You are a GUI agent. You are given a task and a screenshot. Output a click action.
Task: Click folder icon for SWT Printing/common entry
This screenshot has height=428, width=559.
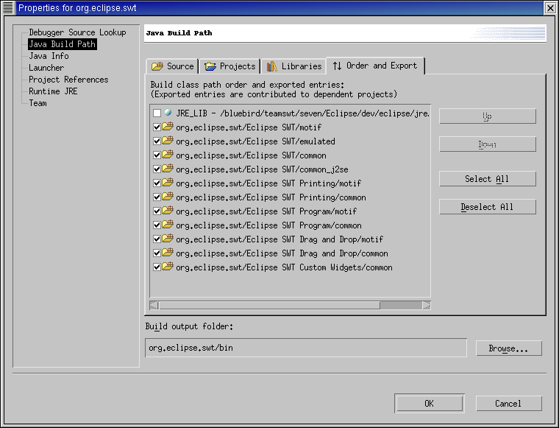168,197
